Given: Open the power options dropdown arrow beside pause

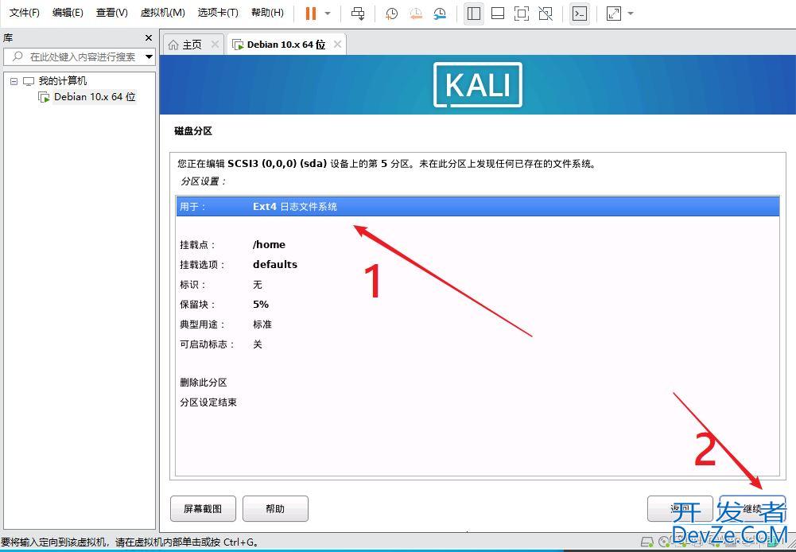Looking at the screenshot, I should [328, 14].
